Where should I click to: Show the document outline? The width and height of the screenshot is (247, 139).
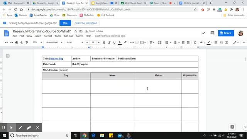click(x=8, y=56)
